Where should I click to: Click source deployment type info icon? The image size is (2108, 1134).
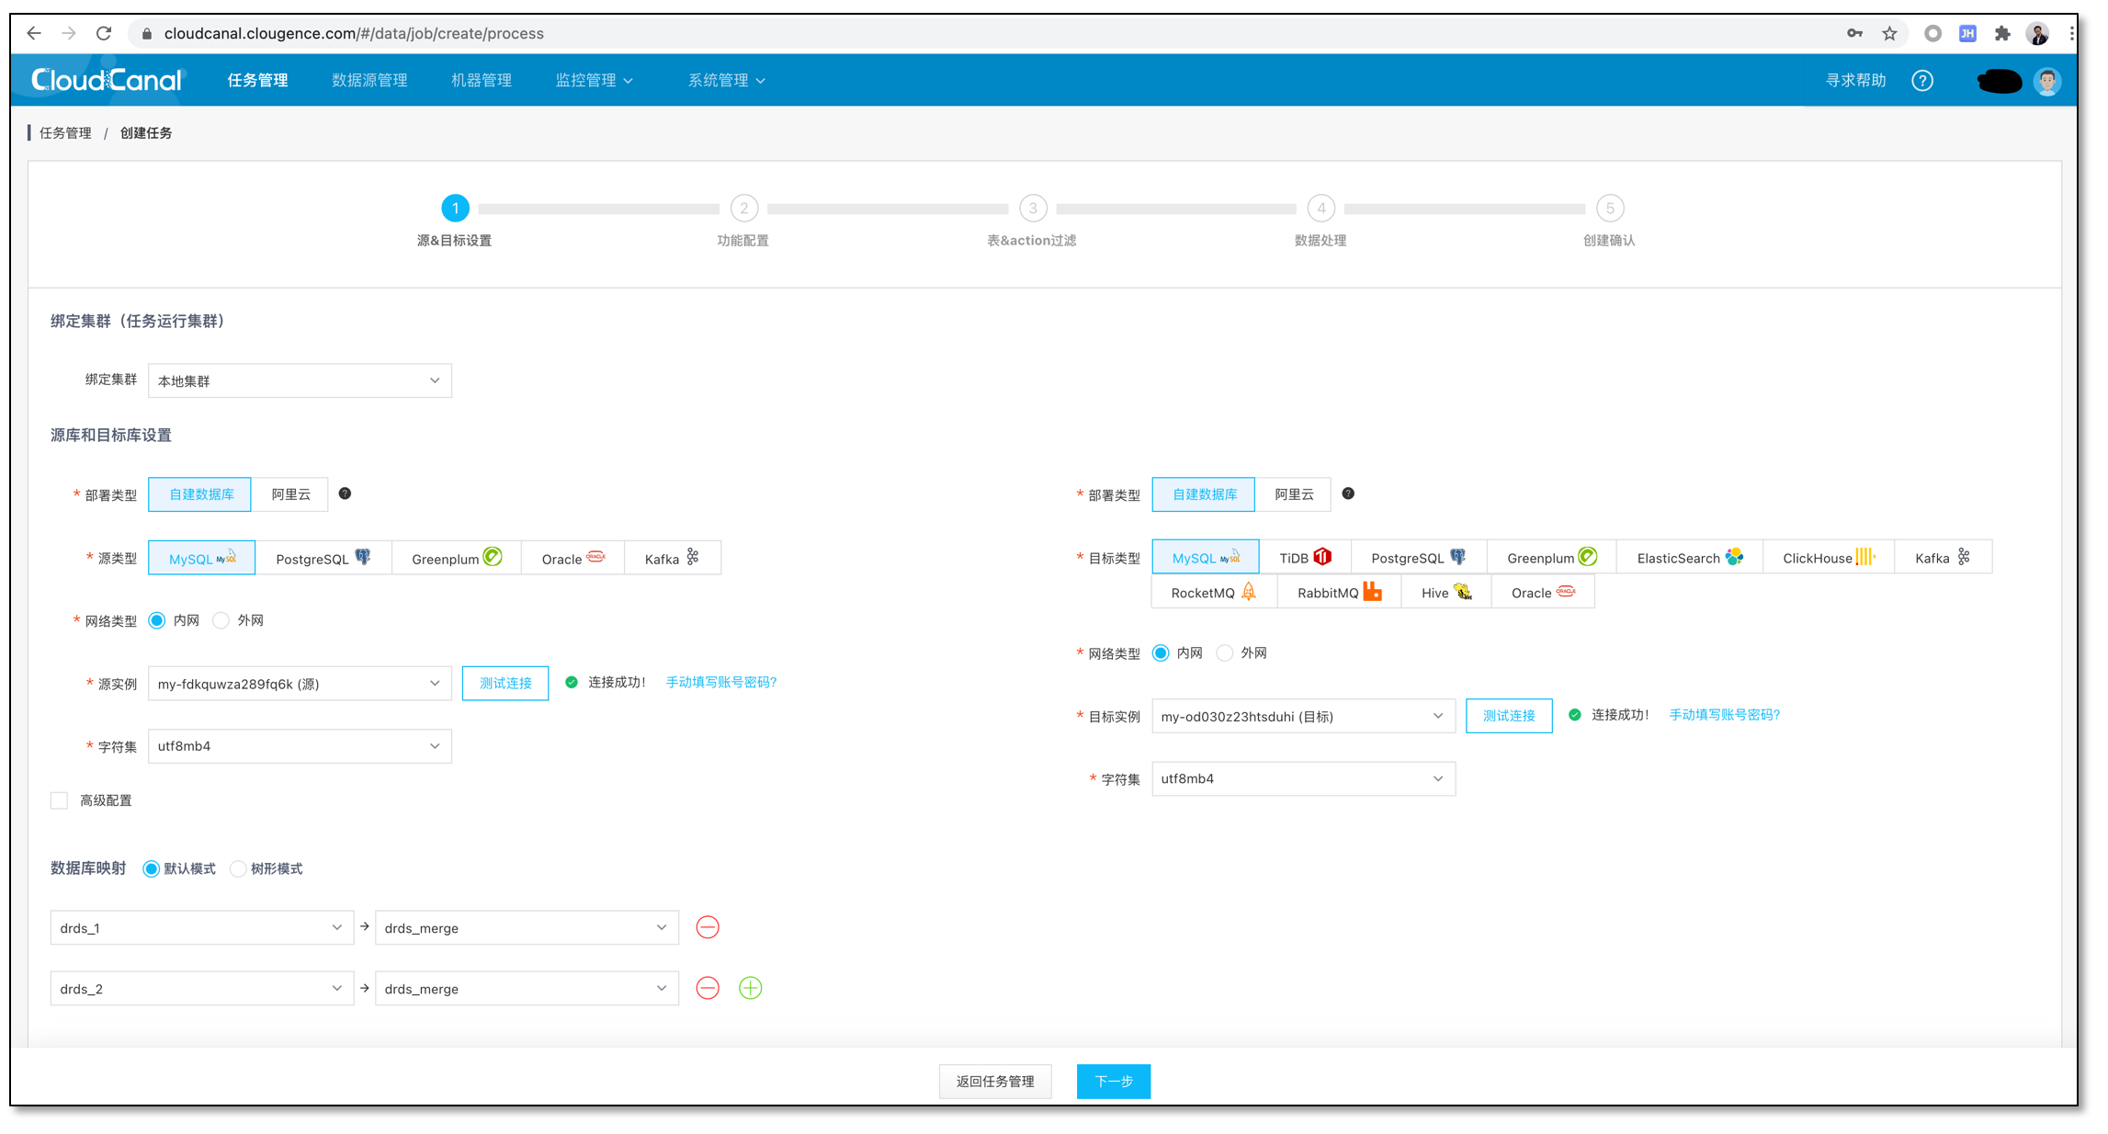pyautogui.click(x=345, y=493)
